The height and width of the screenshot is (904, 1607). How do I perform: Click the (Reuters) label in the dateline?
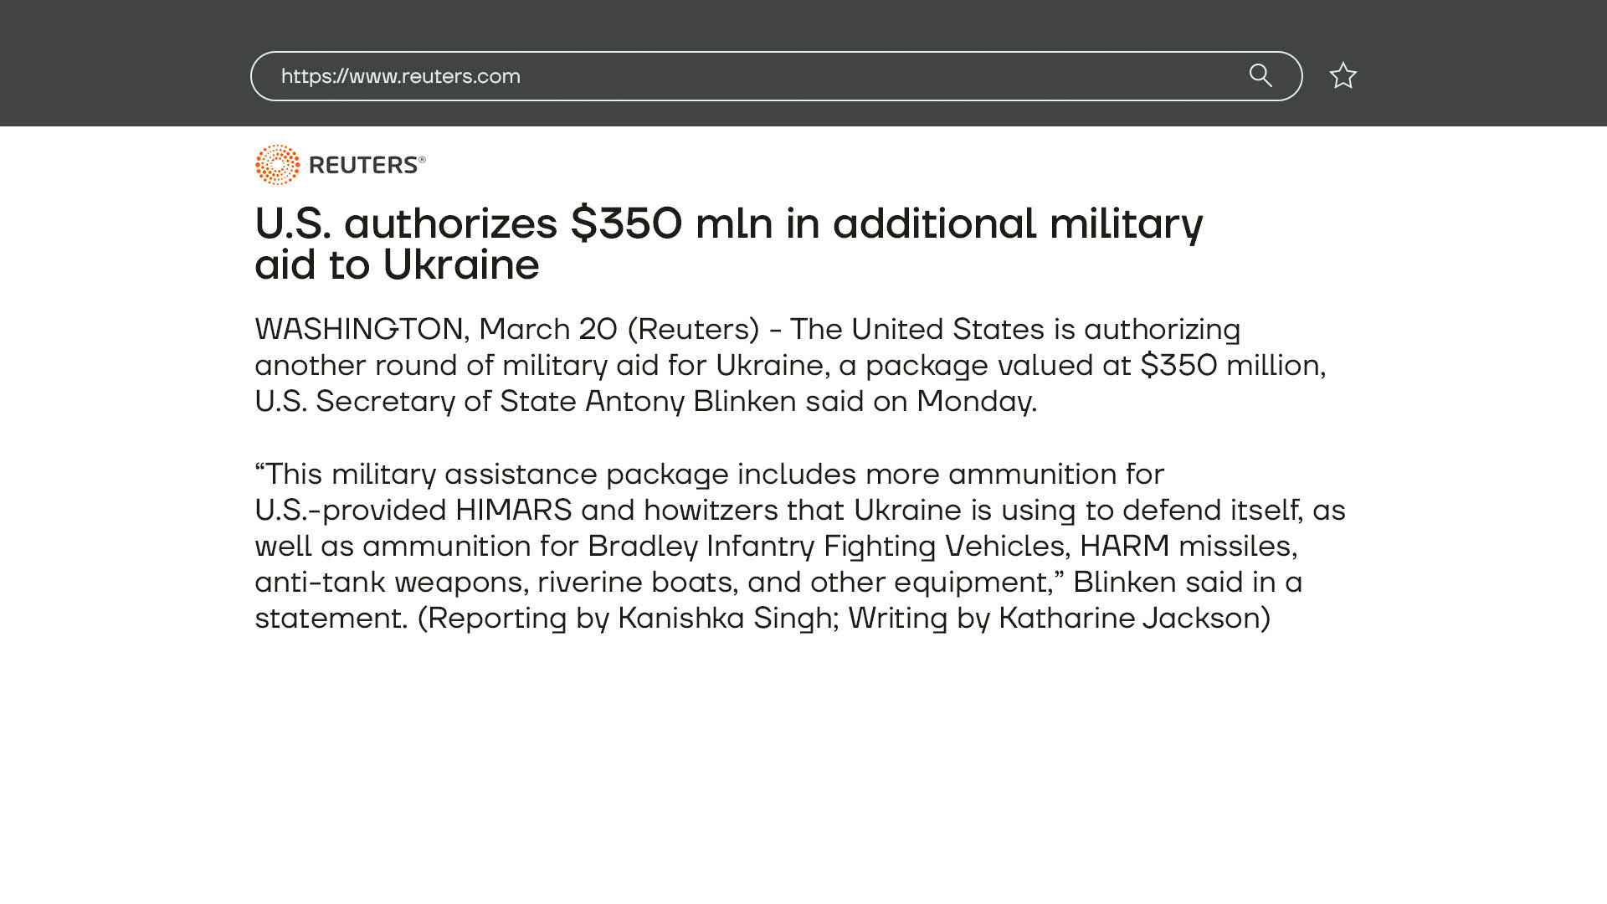(693, 329)
